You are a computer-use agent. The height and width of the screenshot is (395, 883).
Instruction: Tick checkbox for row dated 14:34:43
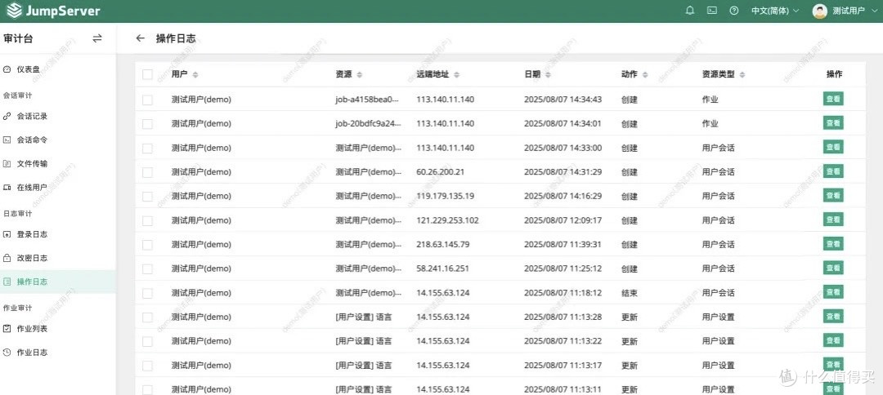pos(147,100)
